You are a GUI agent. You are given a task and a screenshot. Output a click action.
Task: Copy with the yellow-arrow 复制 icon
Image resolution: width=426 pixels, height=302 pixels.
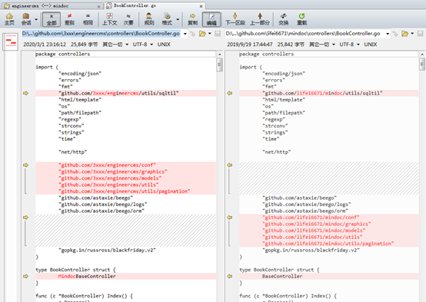point(193,19)
